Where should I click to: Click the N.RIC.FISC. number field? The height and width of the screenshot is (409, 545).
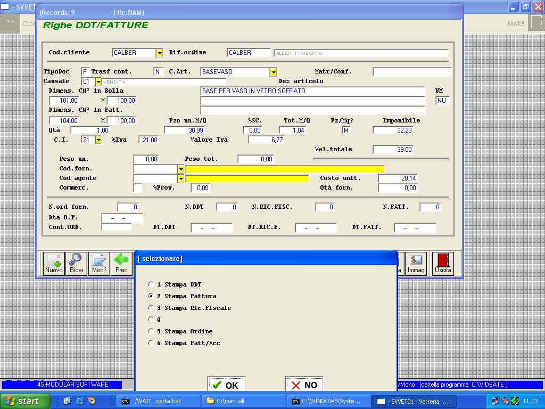coord(326,207)
